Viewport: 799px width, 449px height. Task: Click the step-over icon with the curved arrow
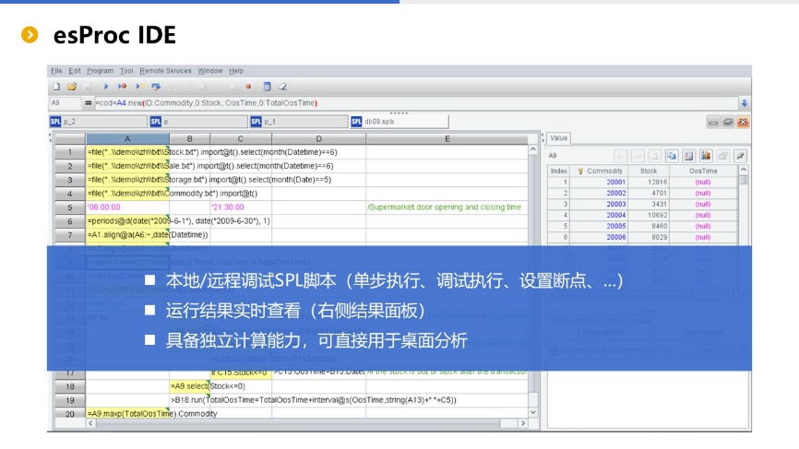coord(156,87)
